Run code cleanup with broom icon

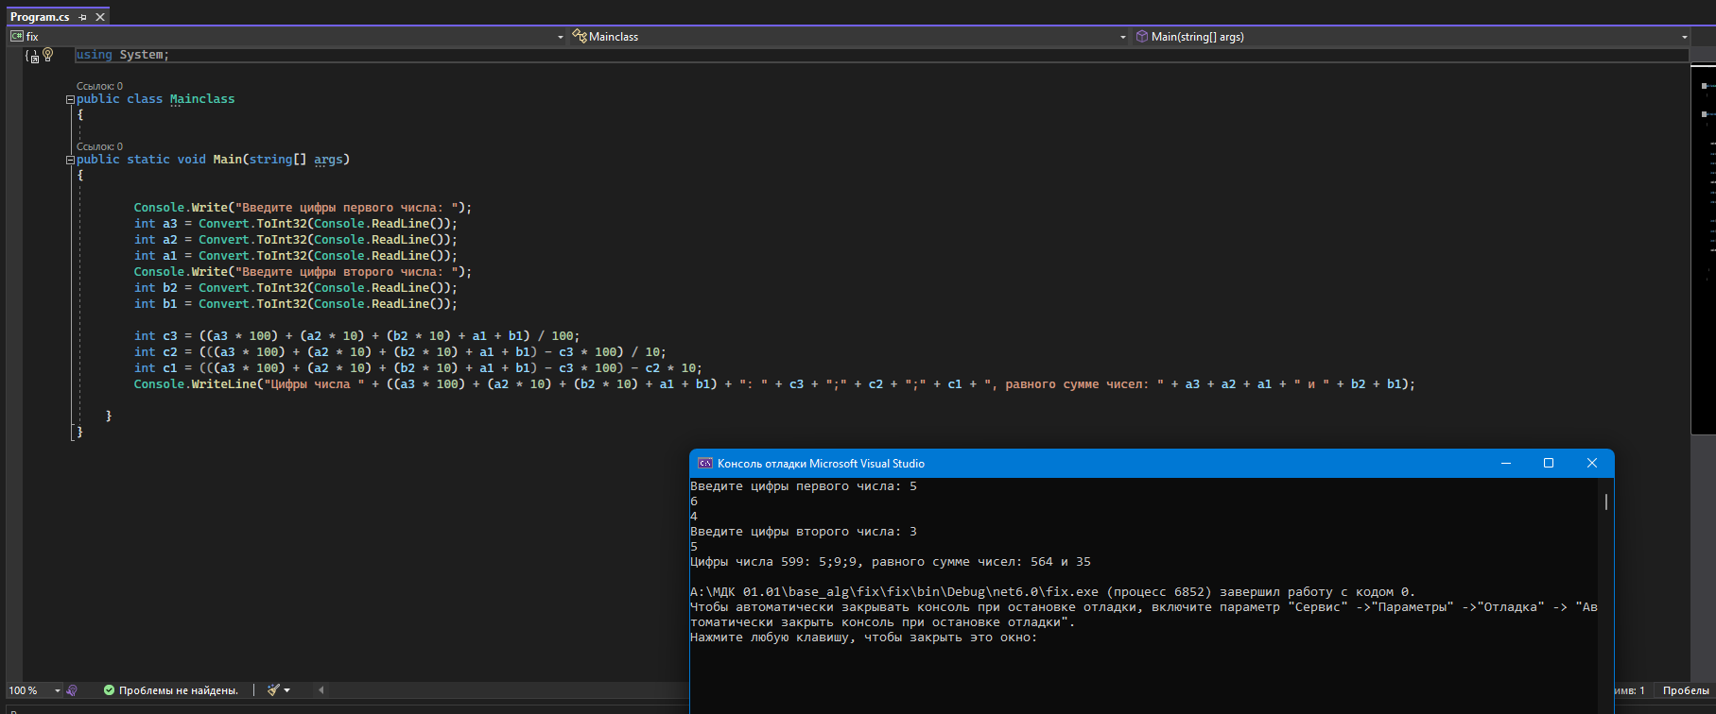pyautogui.click(x=273, y=690)
